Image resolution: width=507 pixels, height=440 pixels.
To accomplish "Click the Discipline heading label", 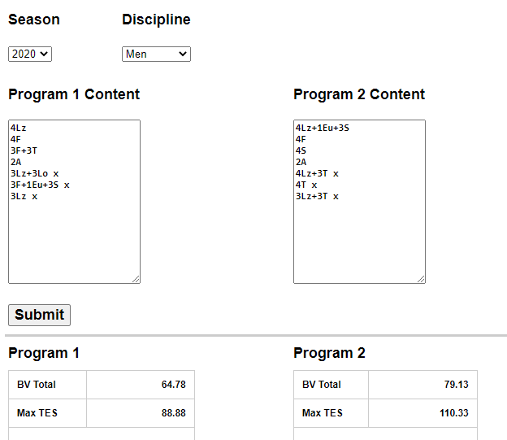I will click(156, 20).
